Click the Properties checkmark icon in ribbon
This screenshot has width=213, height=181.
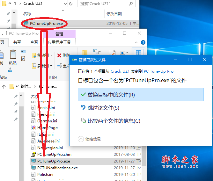pyautogui.click(x=112, y=52)
